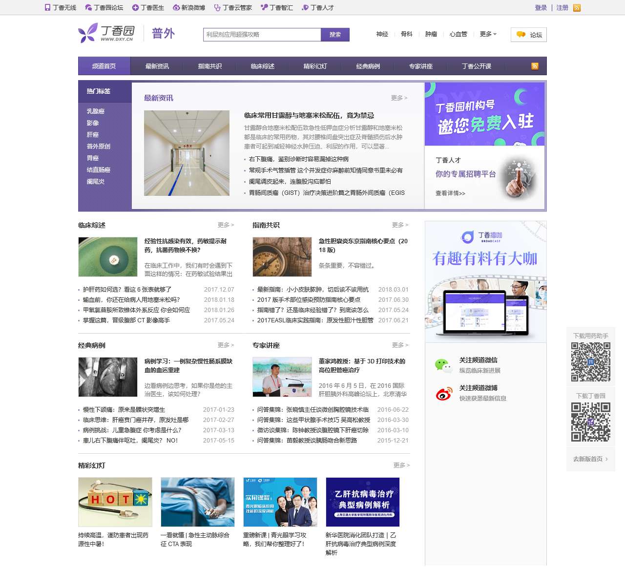Image resolution: width=625 pixels, height=570 pixels.
Task: Click the WeChat icon for 关注频道微信
Action: [443, 365]
